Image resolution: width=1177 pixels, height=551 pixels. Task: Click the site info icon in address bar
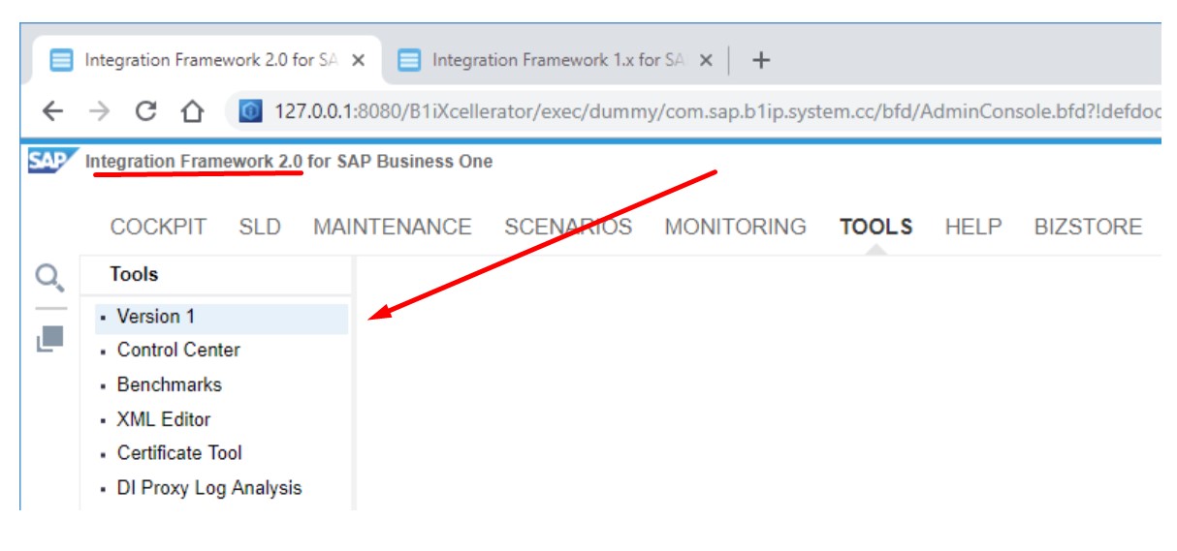click(250, 111)
